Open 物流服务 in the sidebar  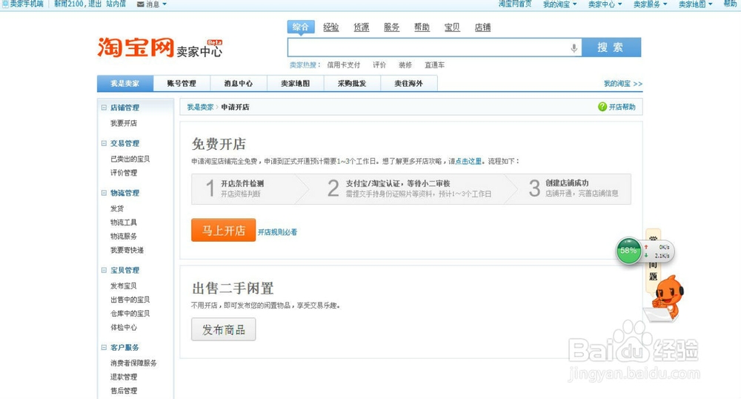[124, 236]
